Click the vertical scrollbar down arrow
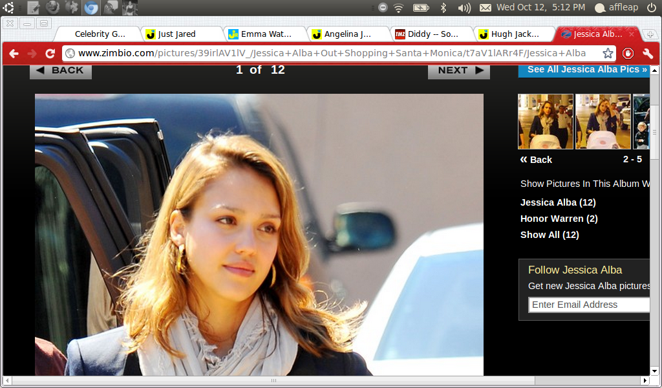Screen dimensions: 662x388 (654, 371)
